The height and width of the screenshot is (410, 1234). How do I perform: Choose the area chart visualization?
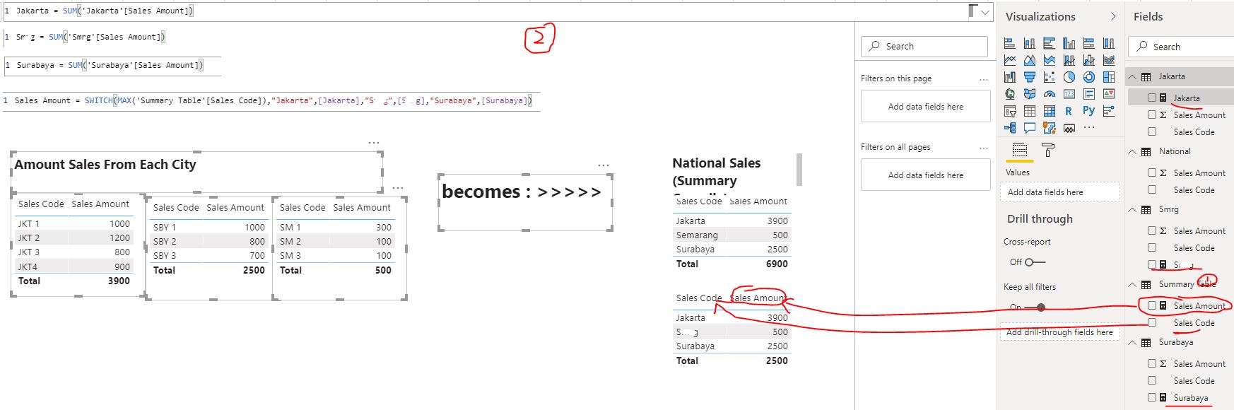[x=1030, y=60]
